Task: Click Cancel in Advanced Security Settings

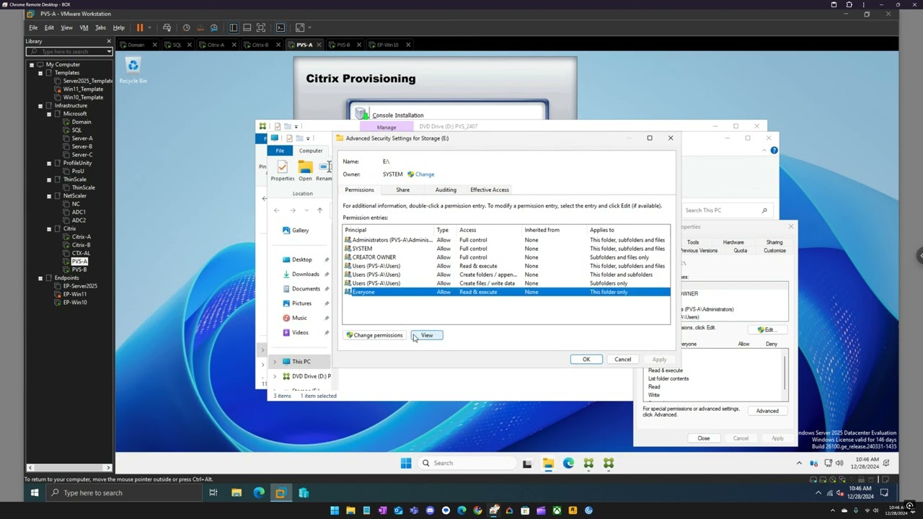Action: coord(623,360)
